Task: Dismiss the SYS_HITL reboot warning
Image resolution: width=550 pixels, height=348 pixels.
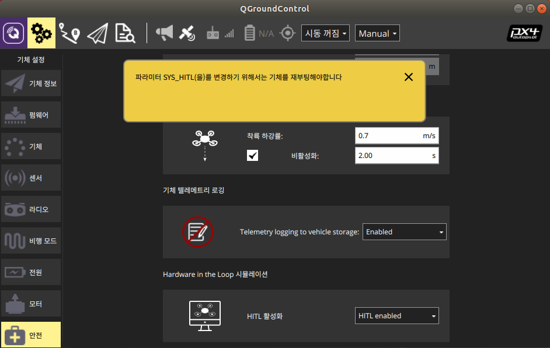Action: coord(408,77)
